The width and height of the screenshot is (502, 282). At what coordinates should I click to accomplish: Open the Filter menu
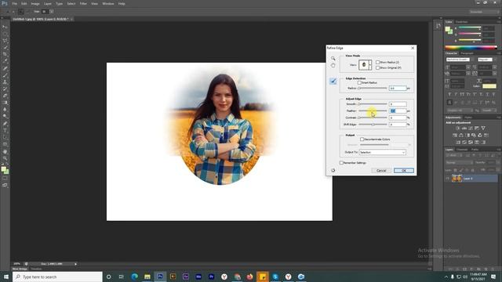[83, 3]
